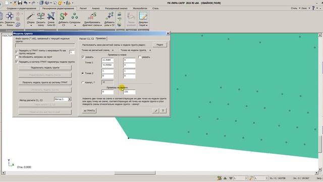Click the Open file folder icon
This screenshot has width=323, height=182.
coord(15,3)
